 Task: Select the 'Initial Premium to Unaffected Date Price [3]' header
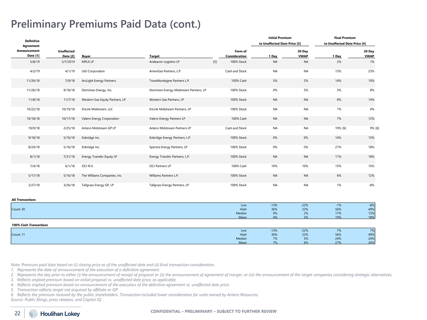(x=280, y=40)
